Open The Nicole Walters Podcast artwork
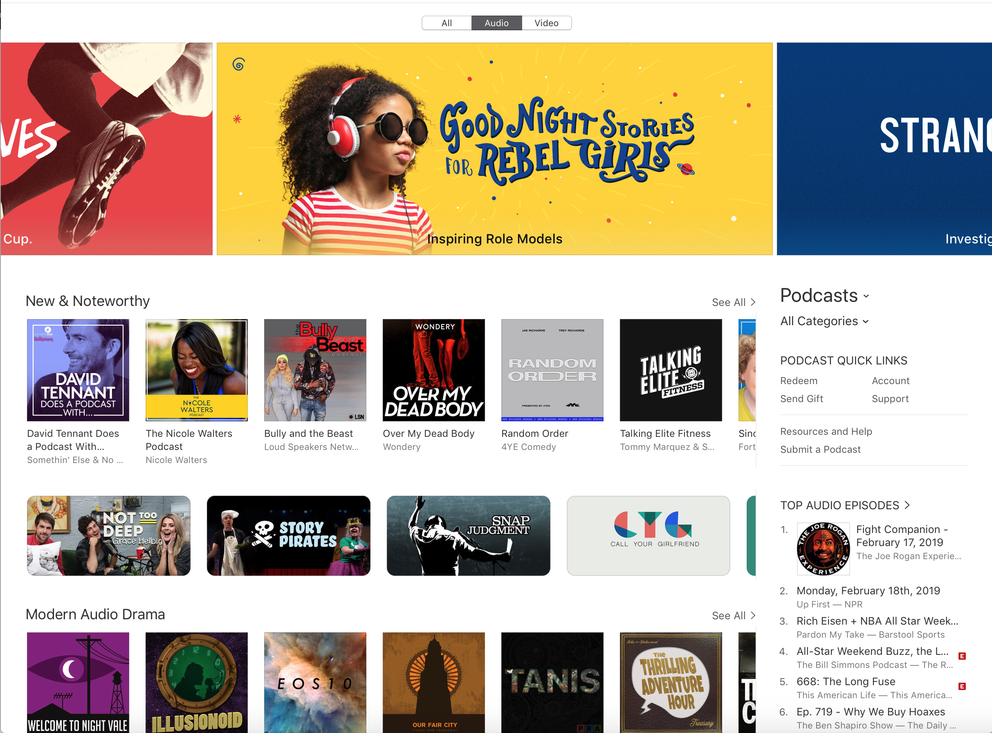Viewport: 992px width, 733px height. tap(196, 370)
